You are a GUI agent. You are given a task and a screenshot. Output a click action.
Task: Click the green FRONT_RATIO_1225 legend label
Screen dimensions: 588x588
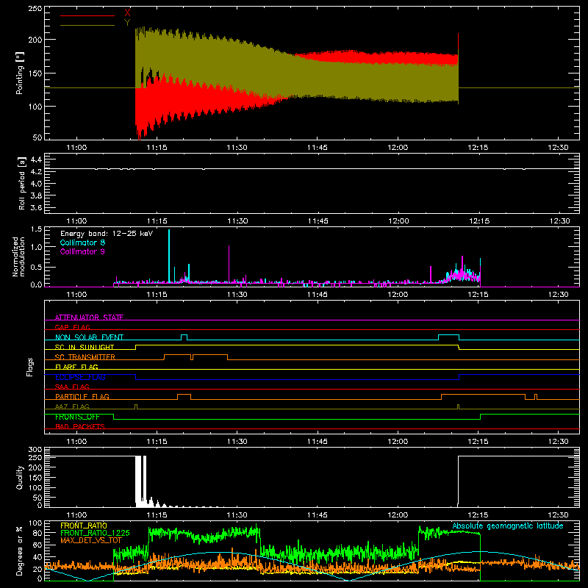tap(95, 533)
